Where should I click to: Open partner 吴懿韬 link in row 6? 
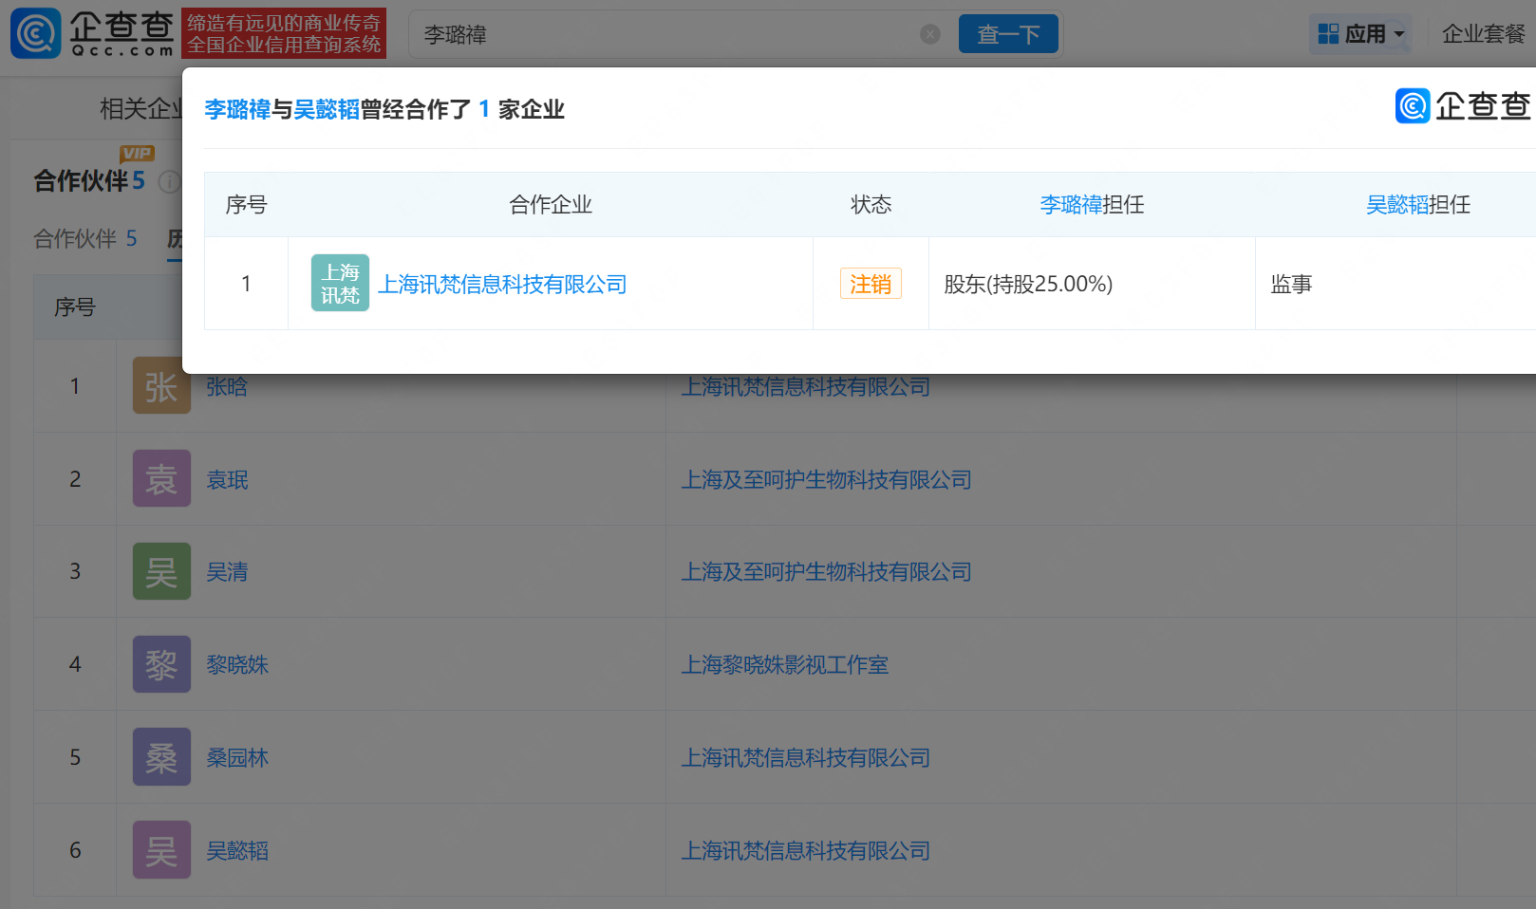[x=237, y=850]
